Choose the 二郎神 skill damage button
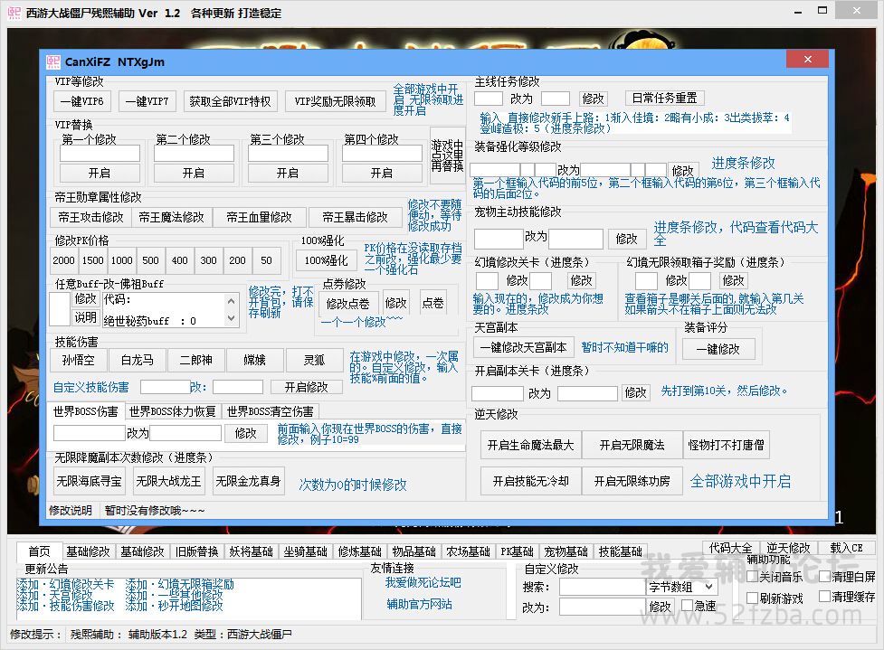 (195, 361)
